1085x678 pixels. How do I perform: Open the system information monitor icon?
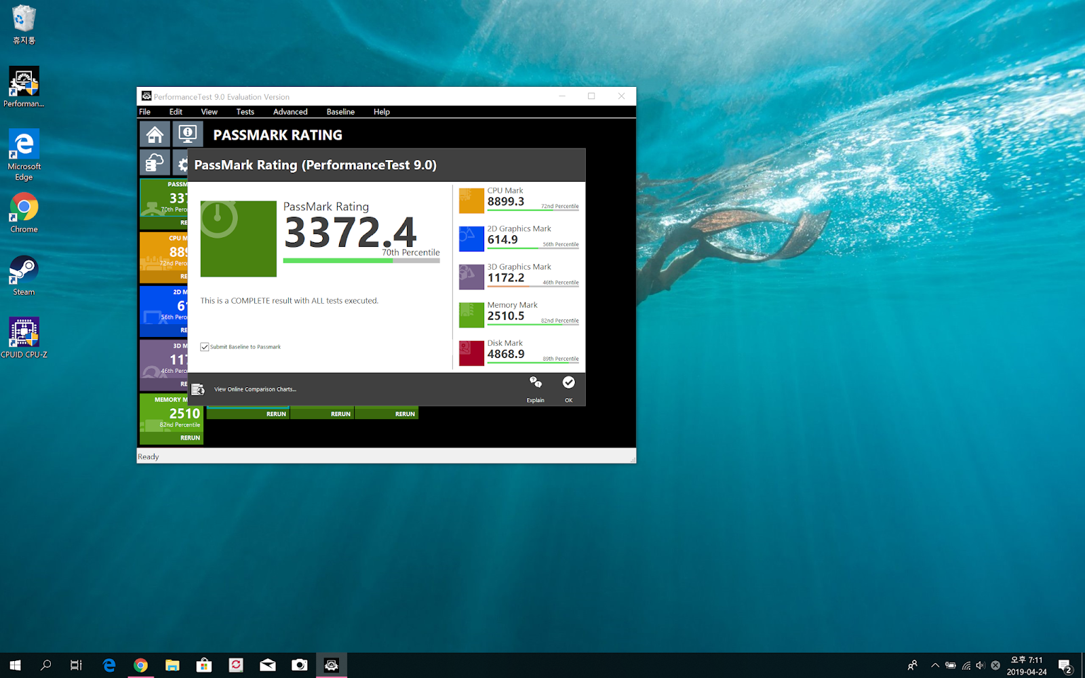(187, 134)
